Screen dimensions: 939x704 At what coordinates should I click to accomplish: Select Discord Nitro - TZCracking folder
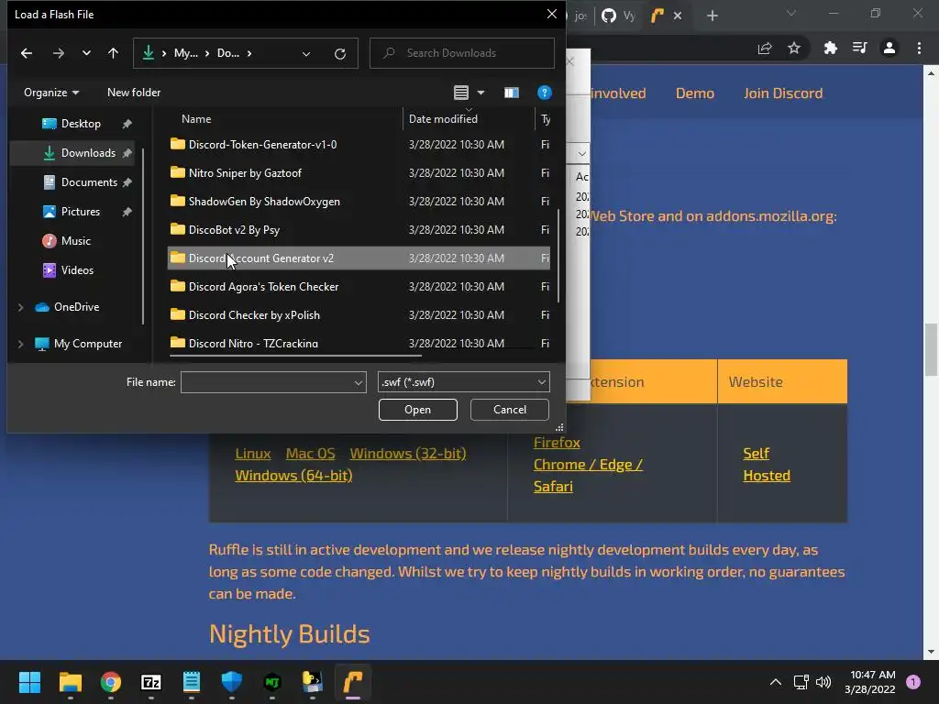[359, 343]
